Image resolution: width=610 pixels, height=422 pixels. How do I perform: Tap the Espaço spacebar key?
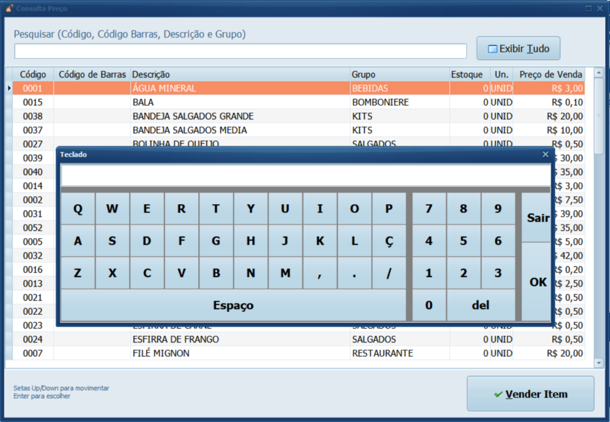click(x=233, y=304)
